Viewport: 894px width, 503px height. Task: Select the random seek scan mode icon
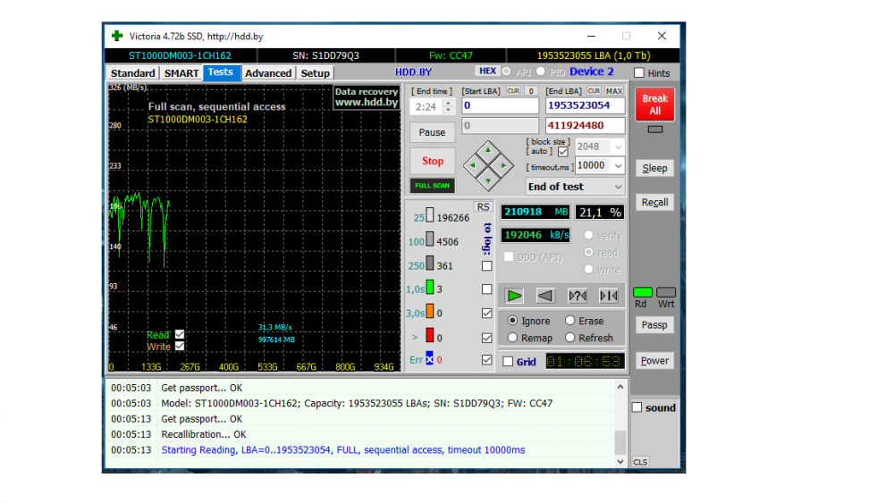[x=578, y=296]
